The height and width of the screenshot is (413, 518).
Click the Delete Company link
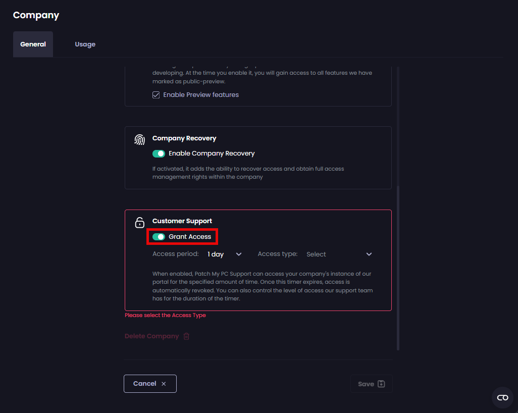coord(151,336)
